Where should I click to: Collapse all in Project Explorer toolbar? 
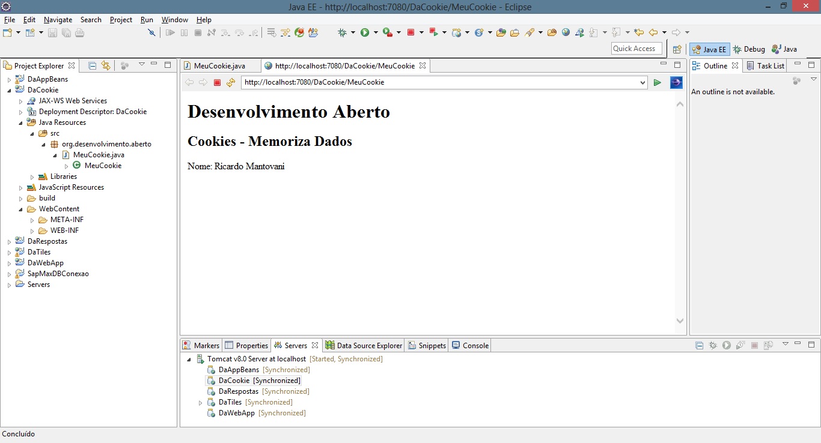click(92, 65)
